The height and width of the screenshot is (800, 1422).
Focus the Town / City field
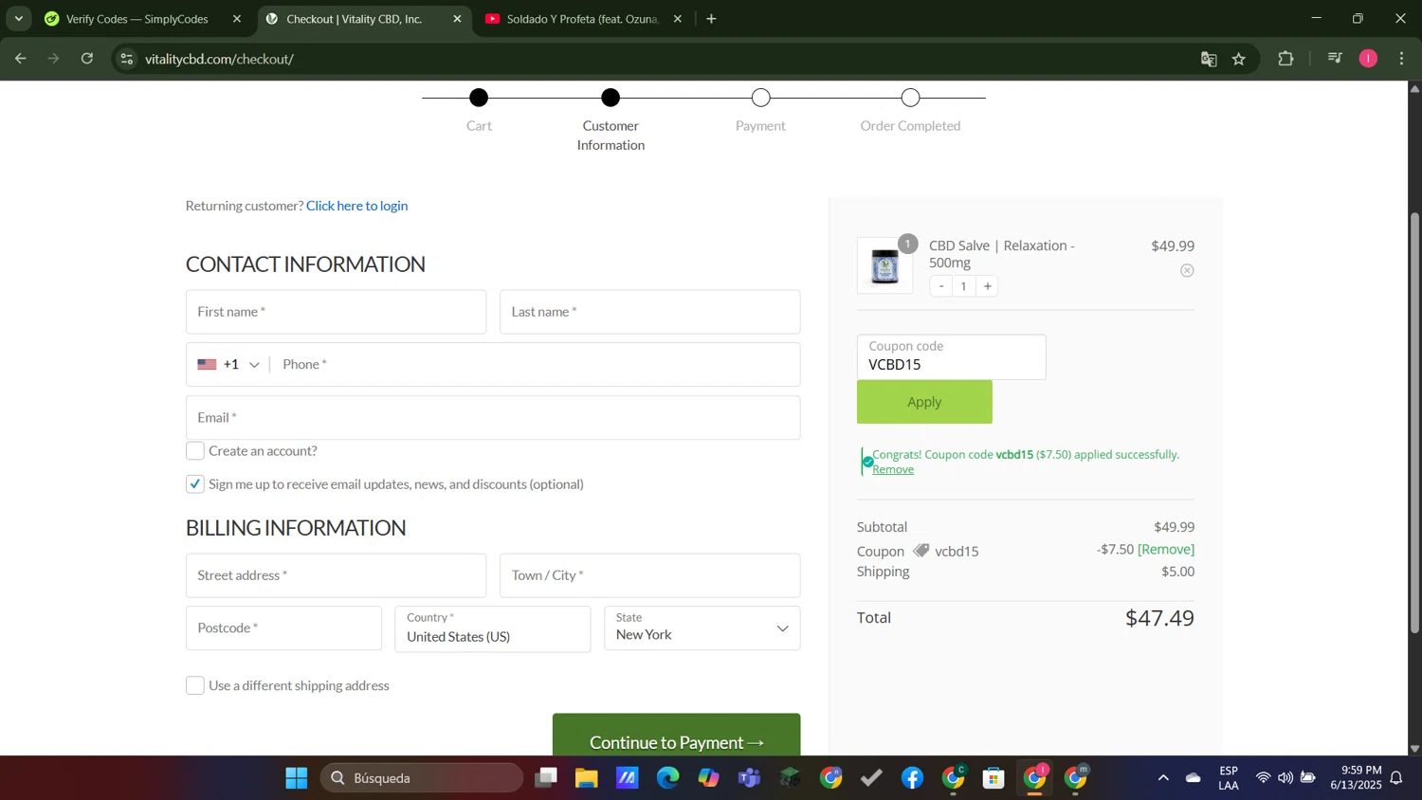click(649, 575)
